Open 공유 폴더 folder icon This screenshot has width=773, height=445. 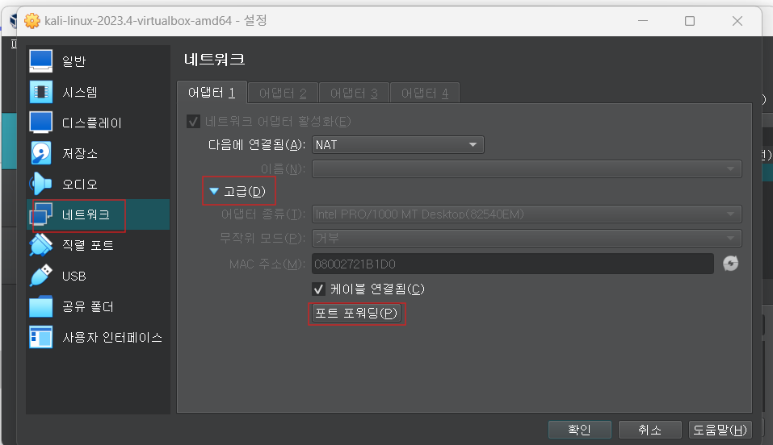tap(41, 306)
